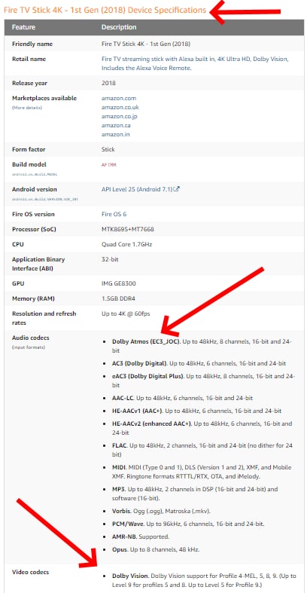Click the MTK8695+MT7668 processor value
This screenshot has width=307, height=593.
128,229
